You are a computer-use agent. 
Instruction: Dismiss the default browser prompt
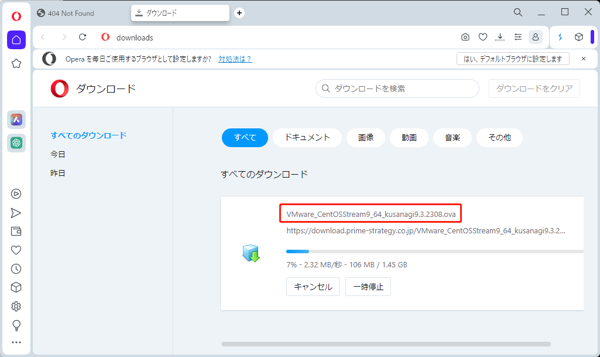(584, 59)
